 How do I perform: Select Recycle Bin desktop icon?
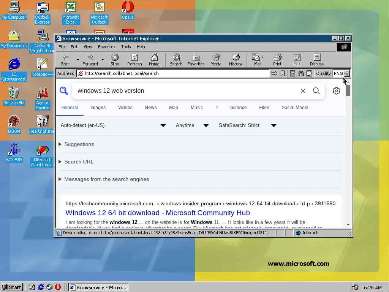click(14, 96)
